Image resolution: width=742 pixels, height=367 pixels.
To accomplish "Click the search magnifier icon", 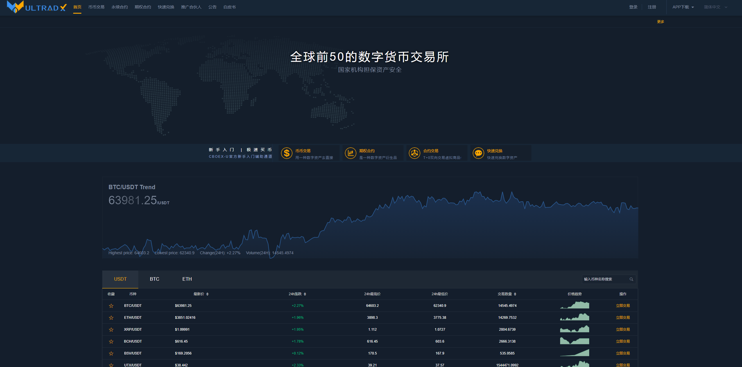I will coord(631,279).
